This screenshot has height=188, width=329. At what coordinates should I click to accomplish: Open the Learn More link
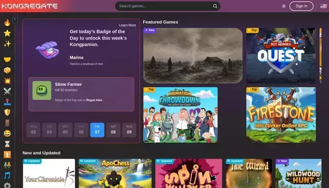pos(127,25)
